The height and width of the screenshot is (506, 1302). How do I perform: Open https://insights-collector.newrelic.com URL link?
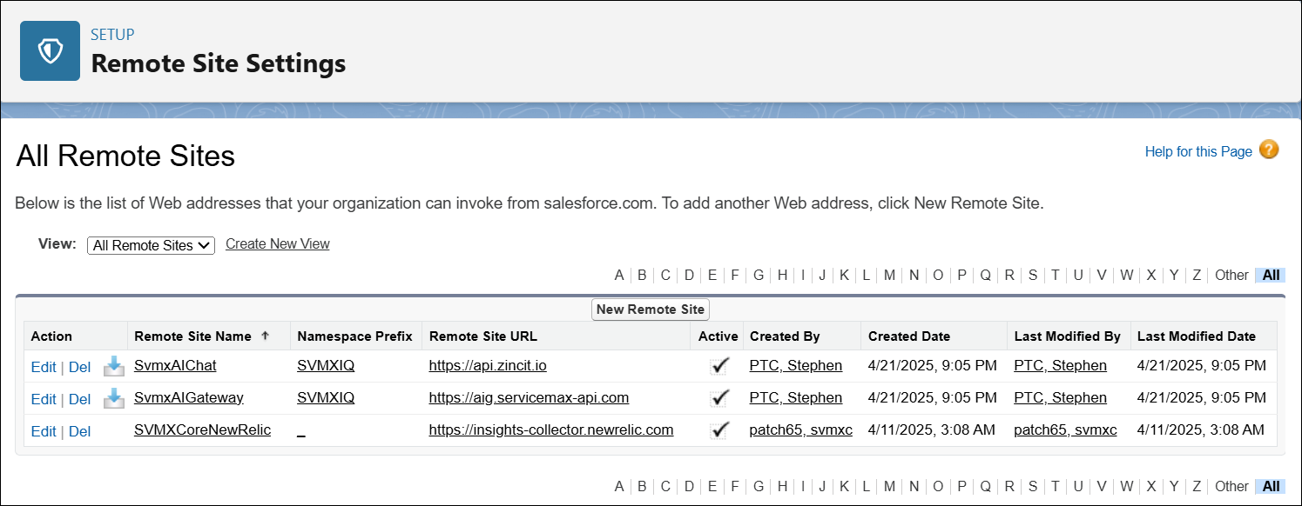pyautogui.click(x=551, y=430)
